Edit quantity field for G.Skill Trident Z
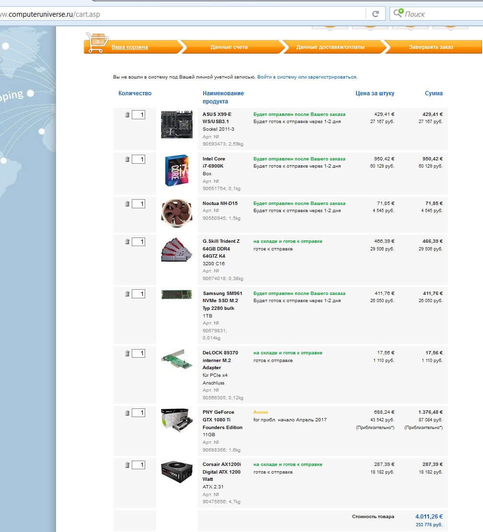The height and width of the screenshot is (532, 483). (x=138, y=241)
